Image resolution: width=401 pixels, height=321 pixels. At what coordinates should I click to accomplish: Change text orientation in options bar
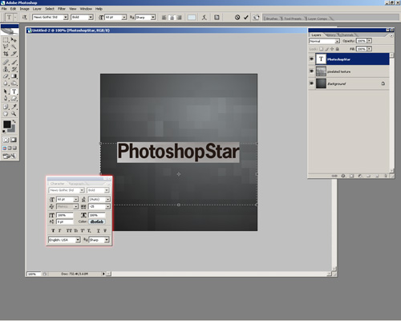coord(25,18)
